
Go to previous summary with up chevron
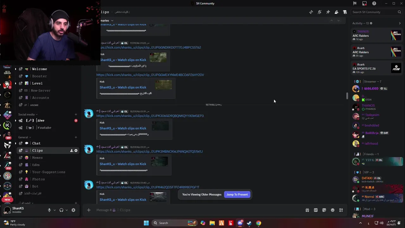[332, 21]
